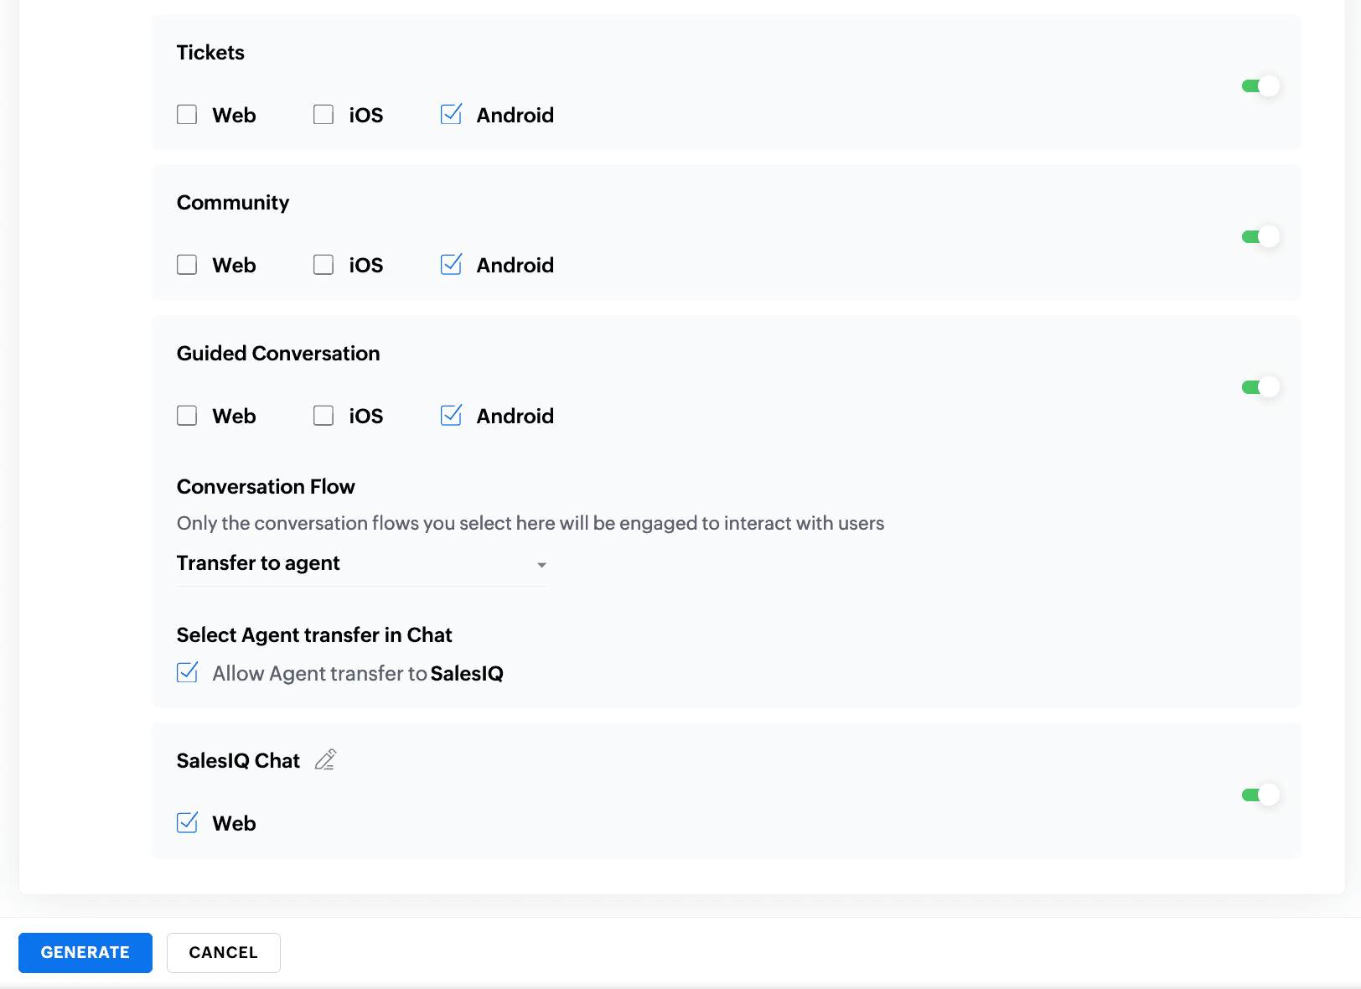Click the edit pencil icon beside SalesIQ Chat

(x=325, y=760)
